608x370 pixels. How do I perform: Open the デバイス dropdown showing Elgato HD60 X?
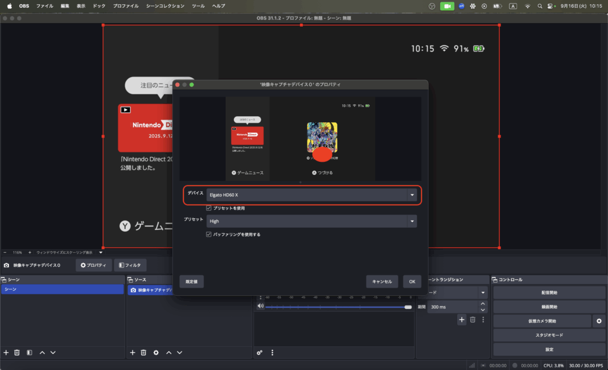(x=311, y=195)
